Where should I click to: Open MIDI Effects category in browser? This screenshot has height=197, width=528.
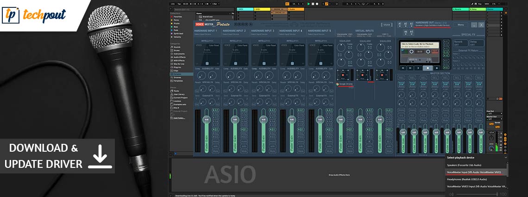178,61
